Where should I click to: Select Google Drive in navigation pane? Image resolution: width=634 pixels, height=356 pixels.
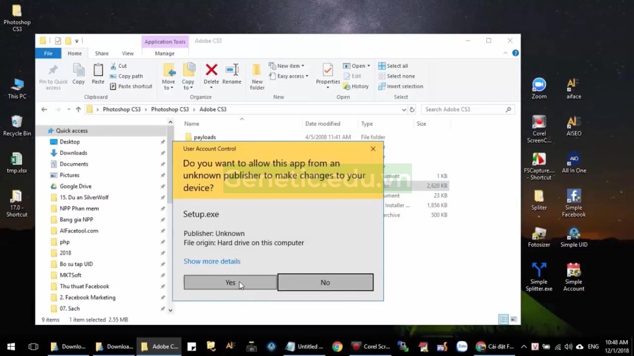75,186
